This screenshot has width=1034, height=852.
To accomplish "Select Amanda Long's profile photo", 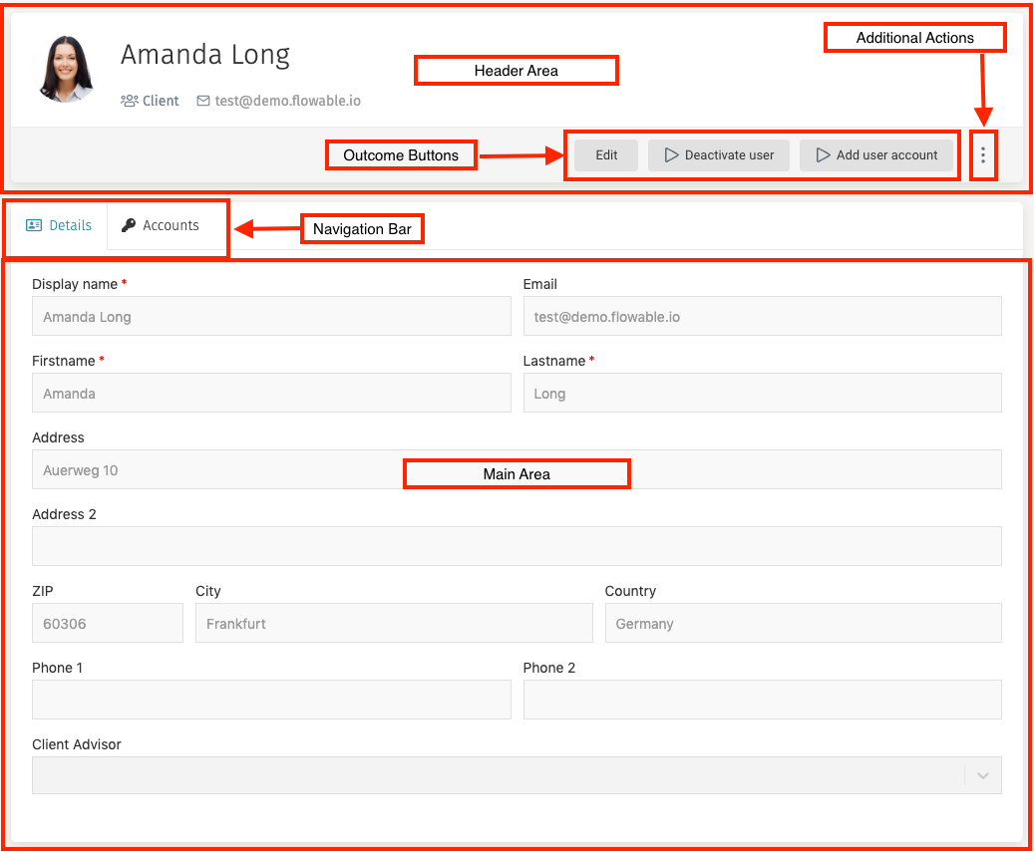I will 64,67.
